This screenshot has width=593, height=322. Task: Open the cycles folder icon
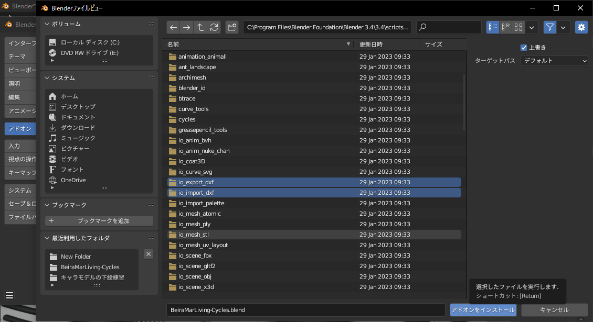(x=173, y=119)
